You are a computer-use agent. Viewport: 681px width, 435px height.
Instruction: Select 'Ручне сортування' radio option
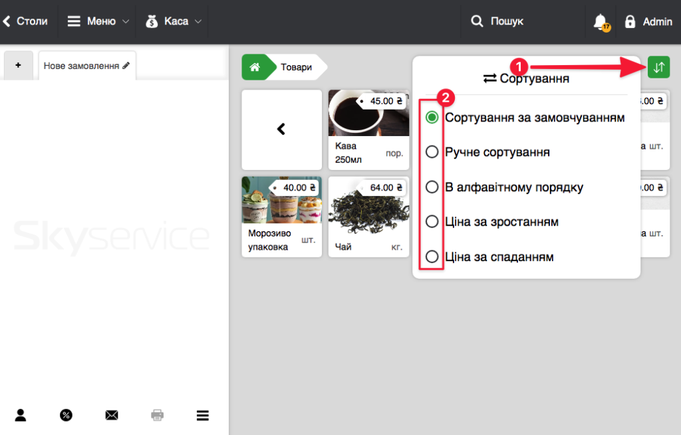[x=432, y=152]
